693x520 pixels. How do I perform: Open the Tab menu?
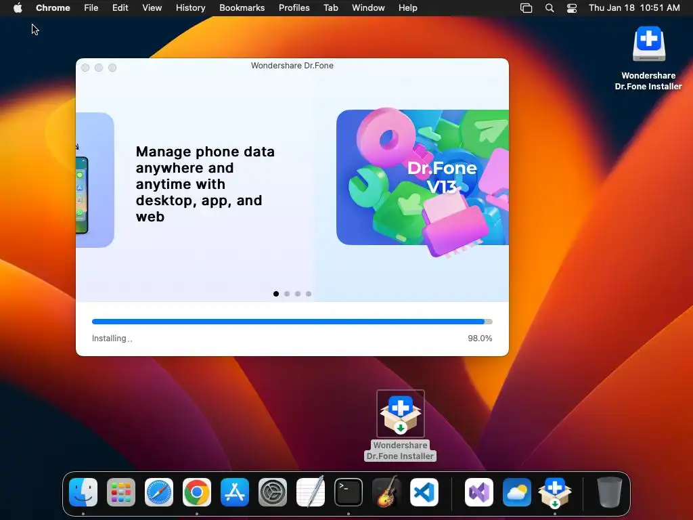[x=330, y=8]
